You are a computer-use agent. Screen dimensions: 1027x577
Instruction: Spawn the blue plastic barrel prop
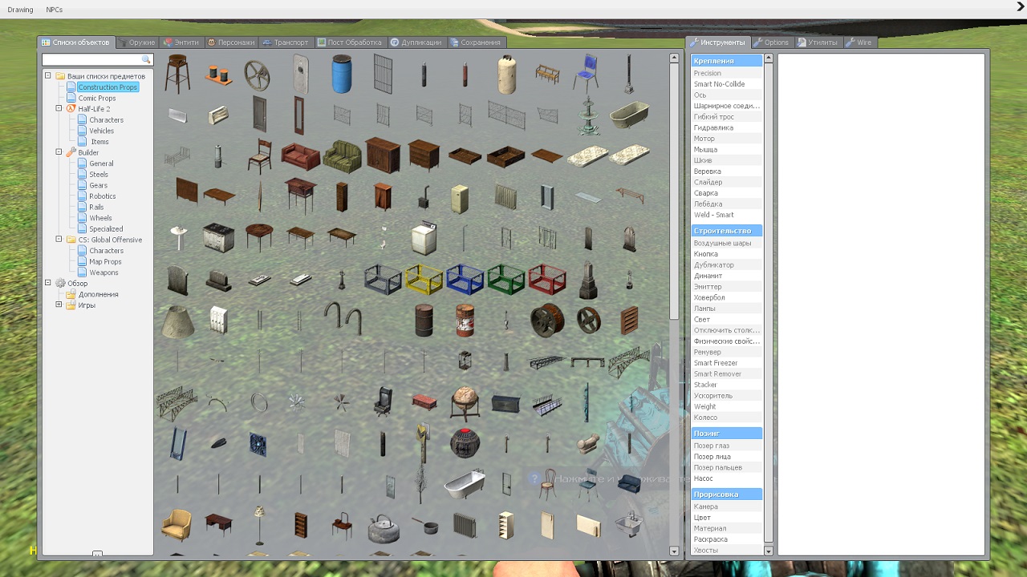point(342,74)
